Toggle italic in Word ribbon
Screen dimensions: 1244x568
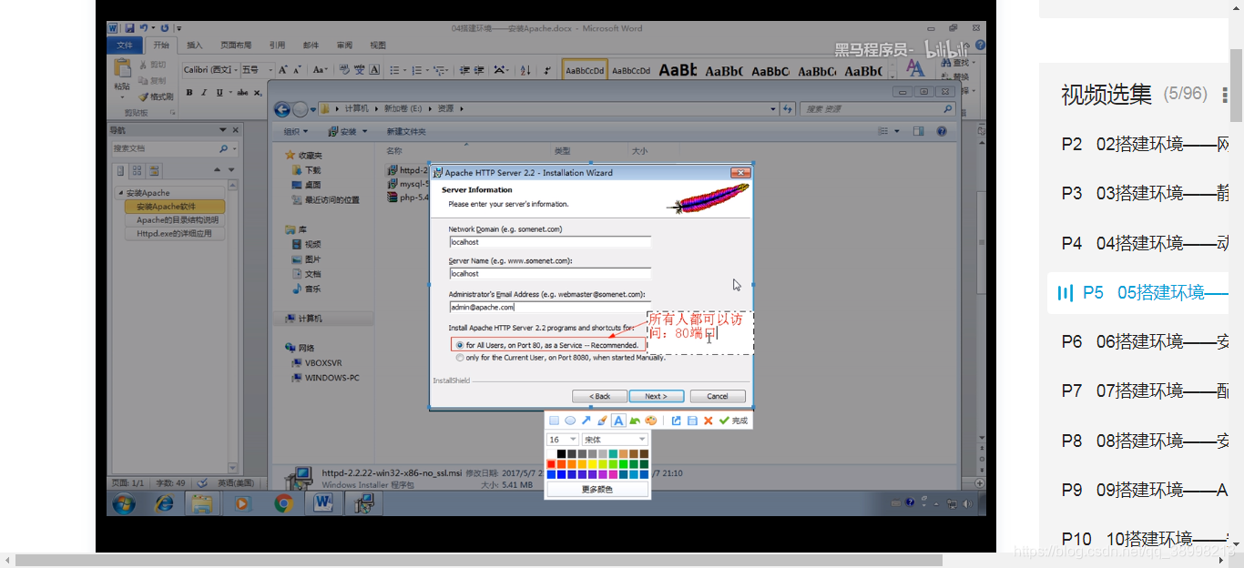click(x=205, y=92)
